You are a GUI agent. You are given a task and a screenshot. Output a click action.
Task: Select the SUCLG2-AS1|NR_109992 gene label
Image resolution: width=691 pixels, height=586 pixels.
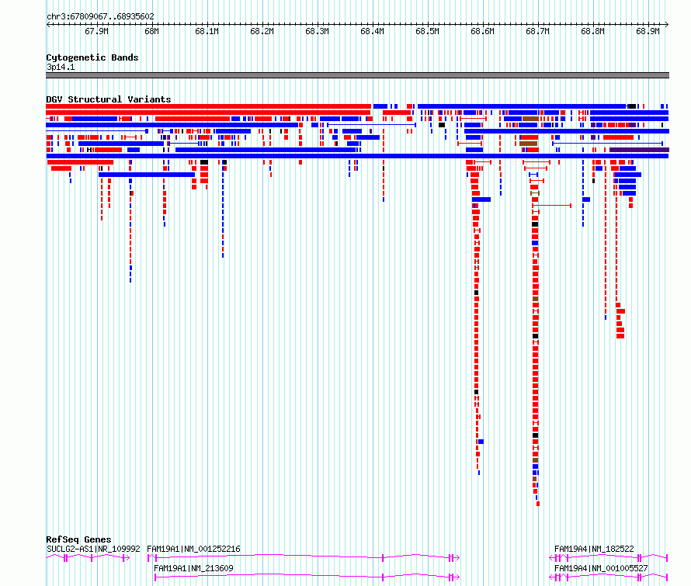(x=93, y=549)
